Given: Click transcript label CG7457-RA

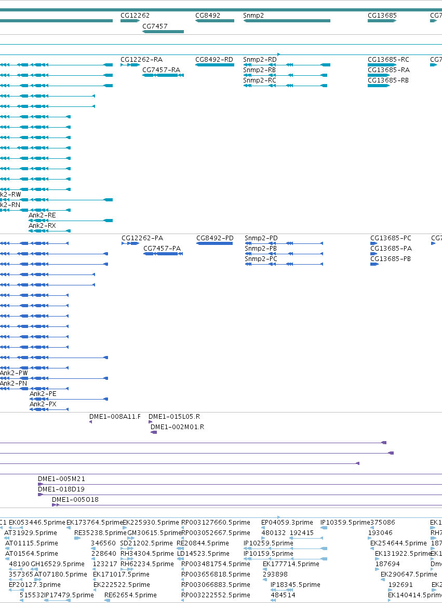Looking at the screenshot, I should click(161, 70).
